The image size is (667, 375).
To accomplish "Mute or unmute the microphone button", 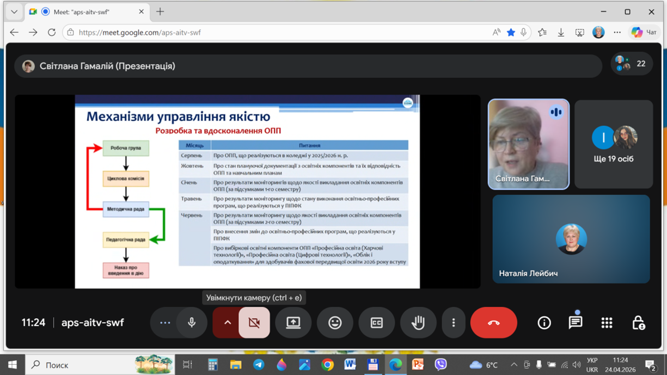I will coord(192,323).
